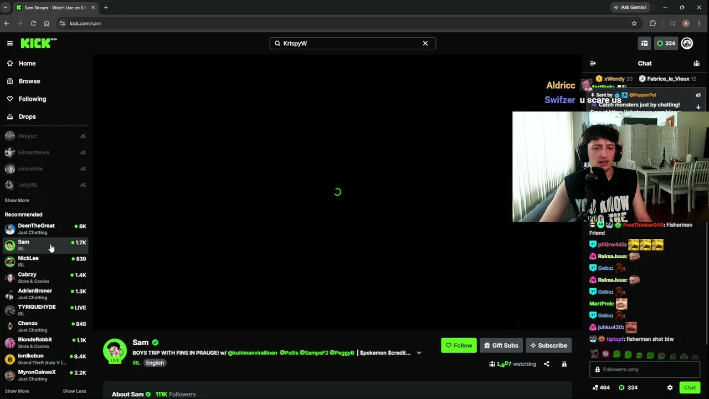Bookmark this page with the star icon

pyautogui.click(x=634, y=23)
